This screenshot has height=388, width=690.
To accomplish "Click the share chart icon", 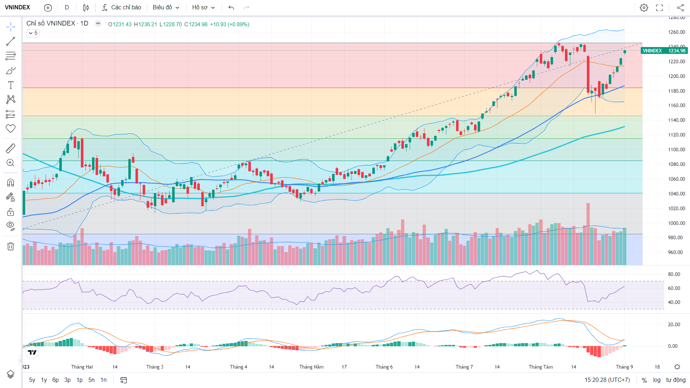I will click(680, 8).
